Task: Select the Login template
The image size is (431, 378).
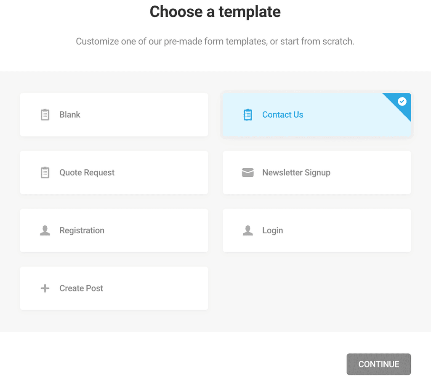Action: click(x=317, y=230)
